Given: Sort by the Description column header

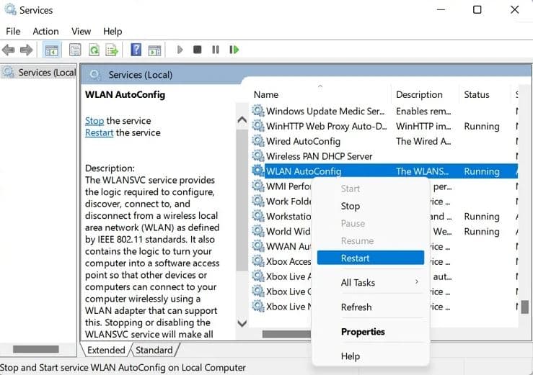Looking at the screenshot, I should click(425, 95).
